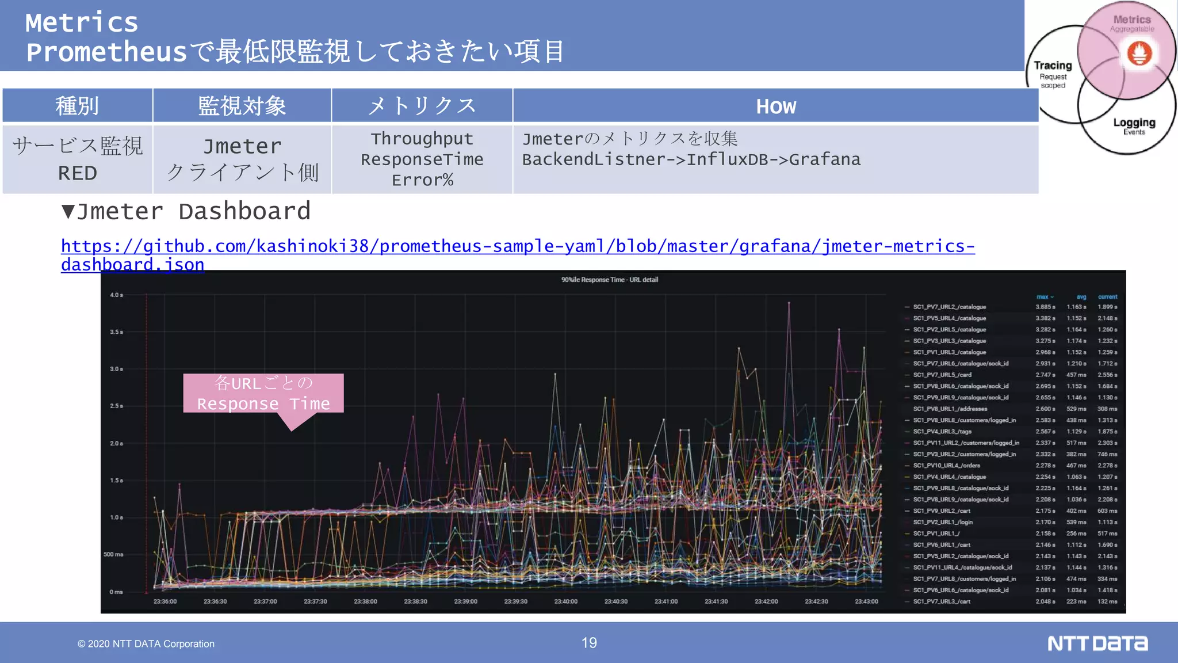Click the 2020 NTT DATA Corporation copyright
The height and width of the screenshot is (663, 1178).
(x=146, y=644)
